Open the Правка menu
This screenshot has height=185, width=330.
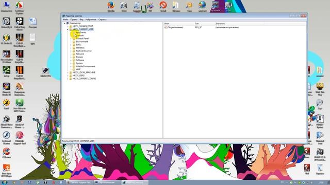click(x=74, y=20)
